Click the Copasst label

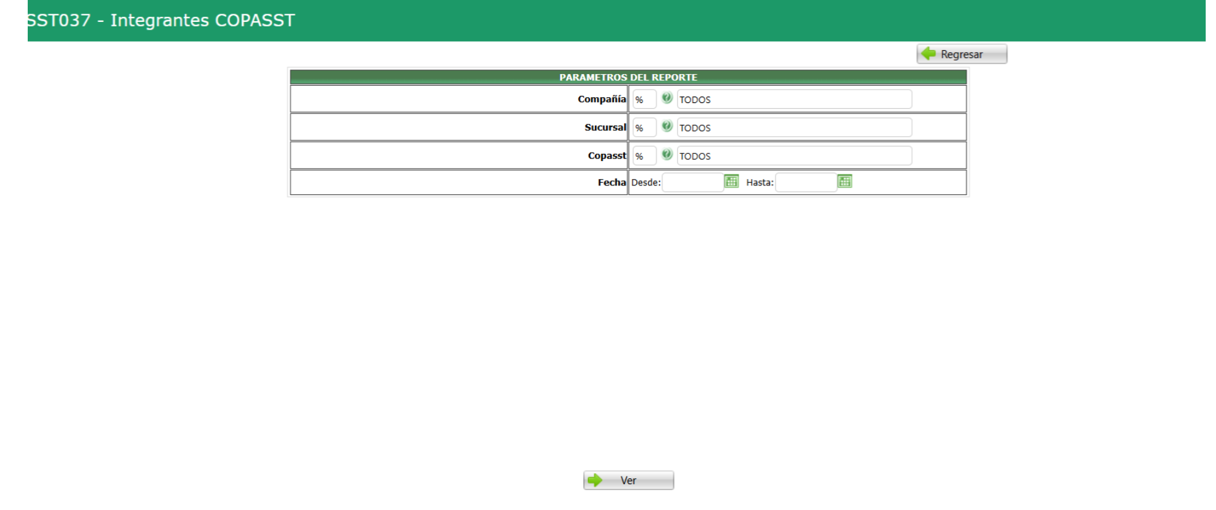pos(607,156)
